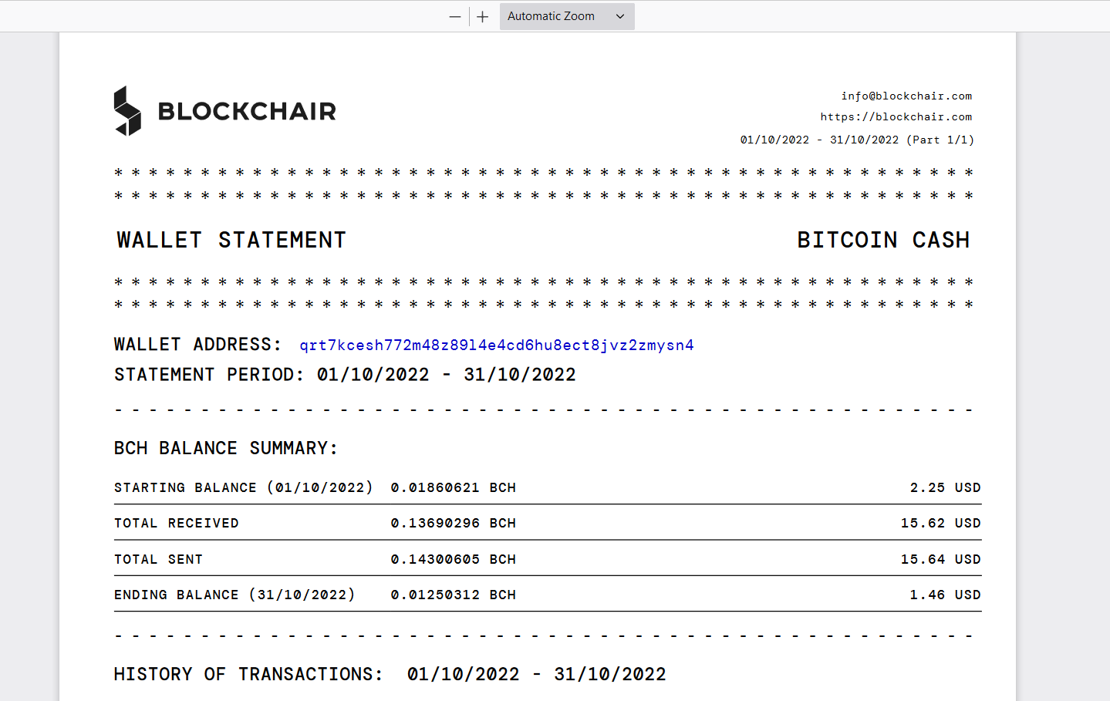Click the https://blockchair.com URL

pyautogui.click(x=896, y=117)
